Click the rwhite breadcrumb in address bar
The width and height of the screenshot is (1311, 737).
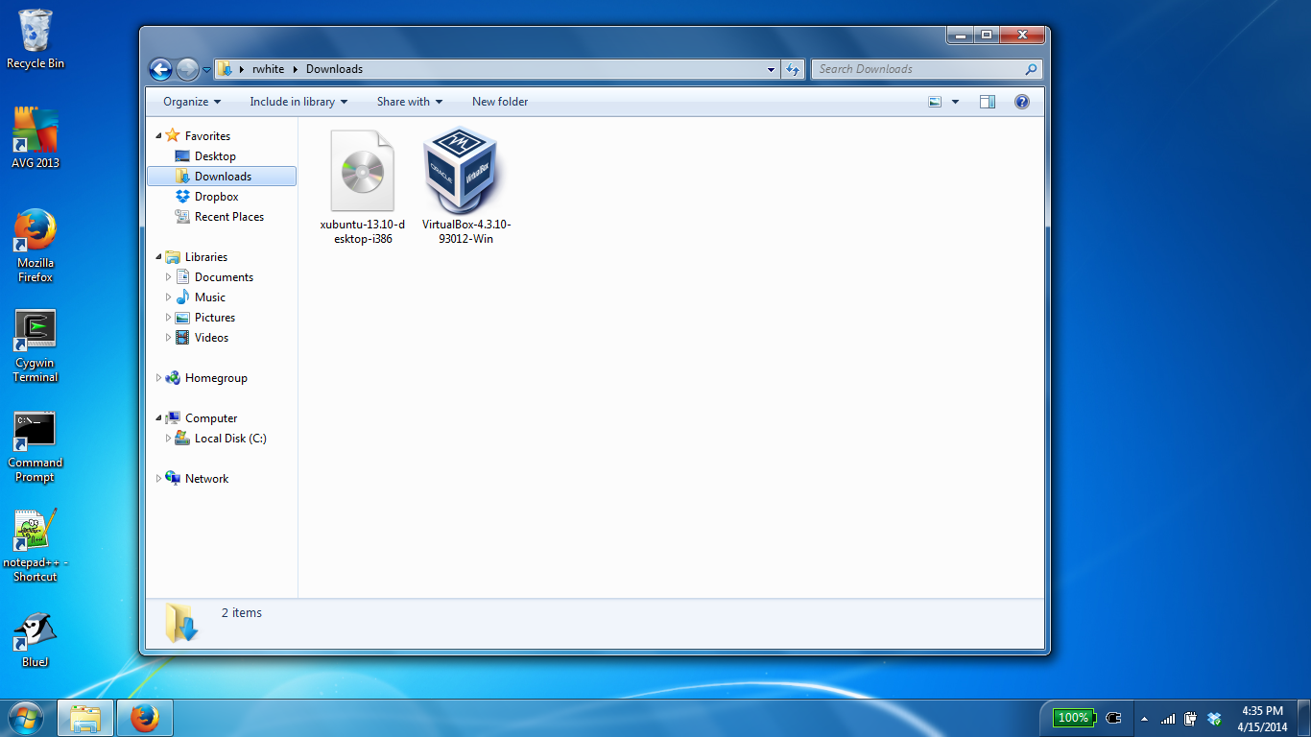[269, 69]
